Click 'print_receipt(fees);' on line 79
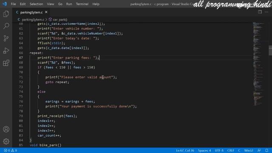The width and height of the screenshot is (272, 153). pos(57,116)
